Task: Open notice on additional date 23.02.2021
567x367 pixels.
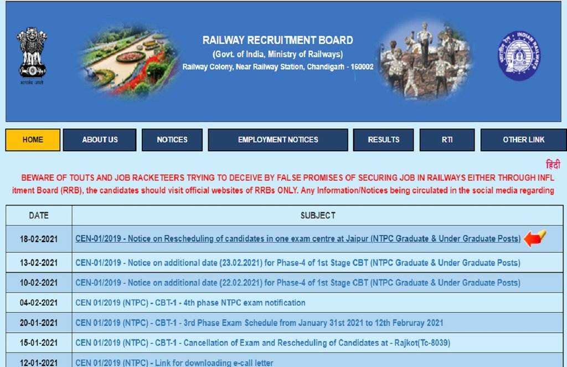Action: click(298, 263)
